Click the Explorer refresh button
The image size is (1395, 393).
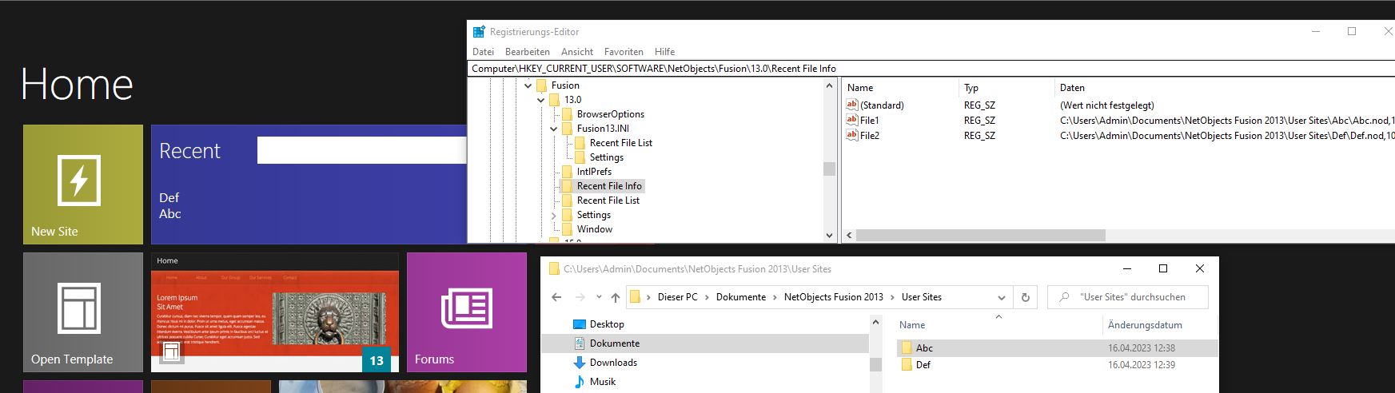click(1025, 297)
